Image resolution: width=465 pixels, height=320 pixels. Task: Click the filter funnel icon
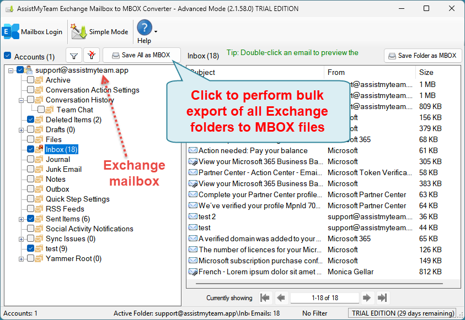74,56
